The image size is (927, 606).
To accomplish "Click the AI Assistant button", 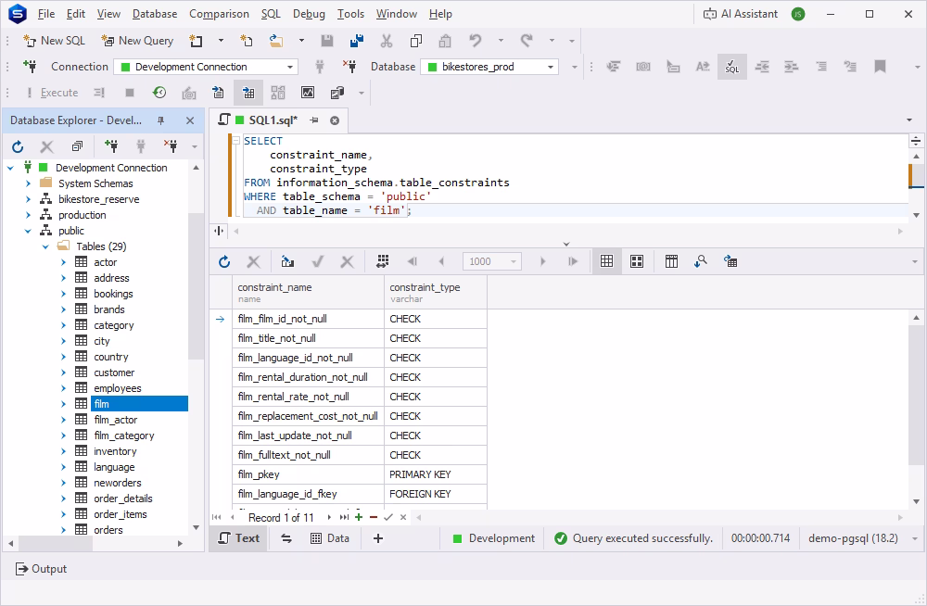I will pyautogui.click(x=740, y=14).
